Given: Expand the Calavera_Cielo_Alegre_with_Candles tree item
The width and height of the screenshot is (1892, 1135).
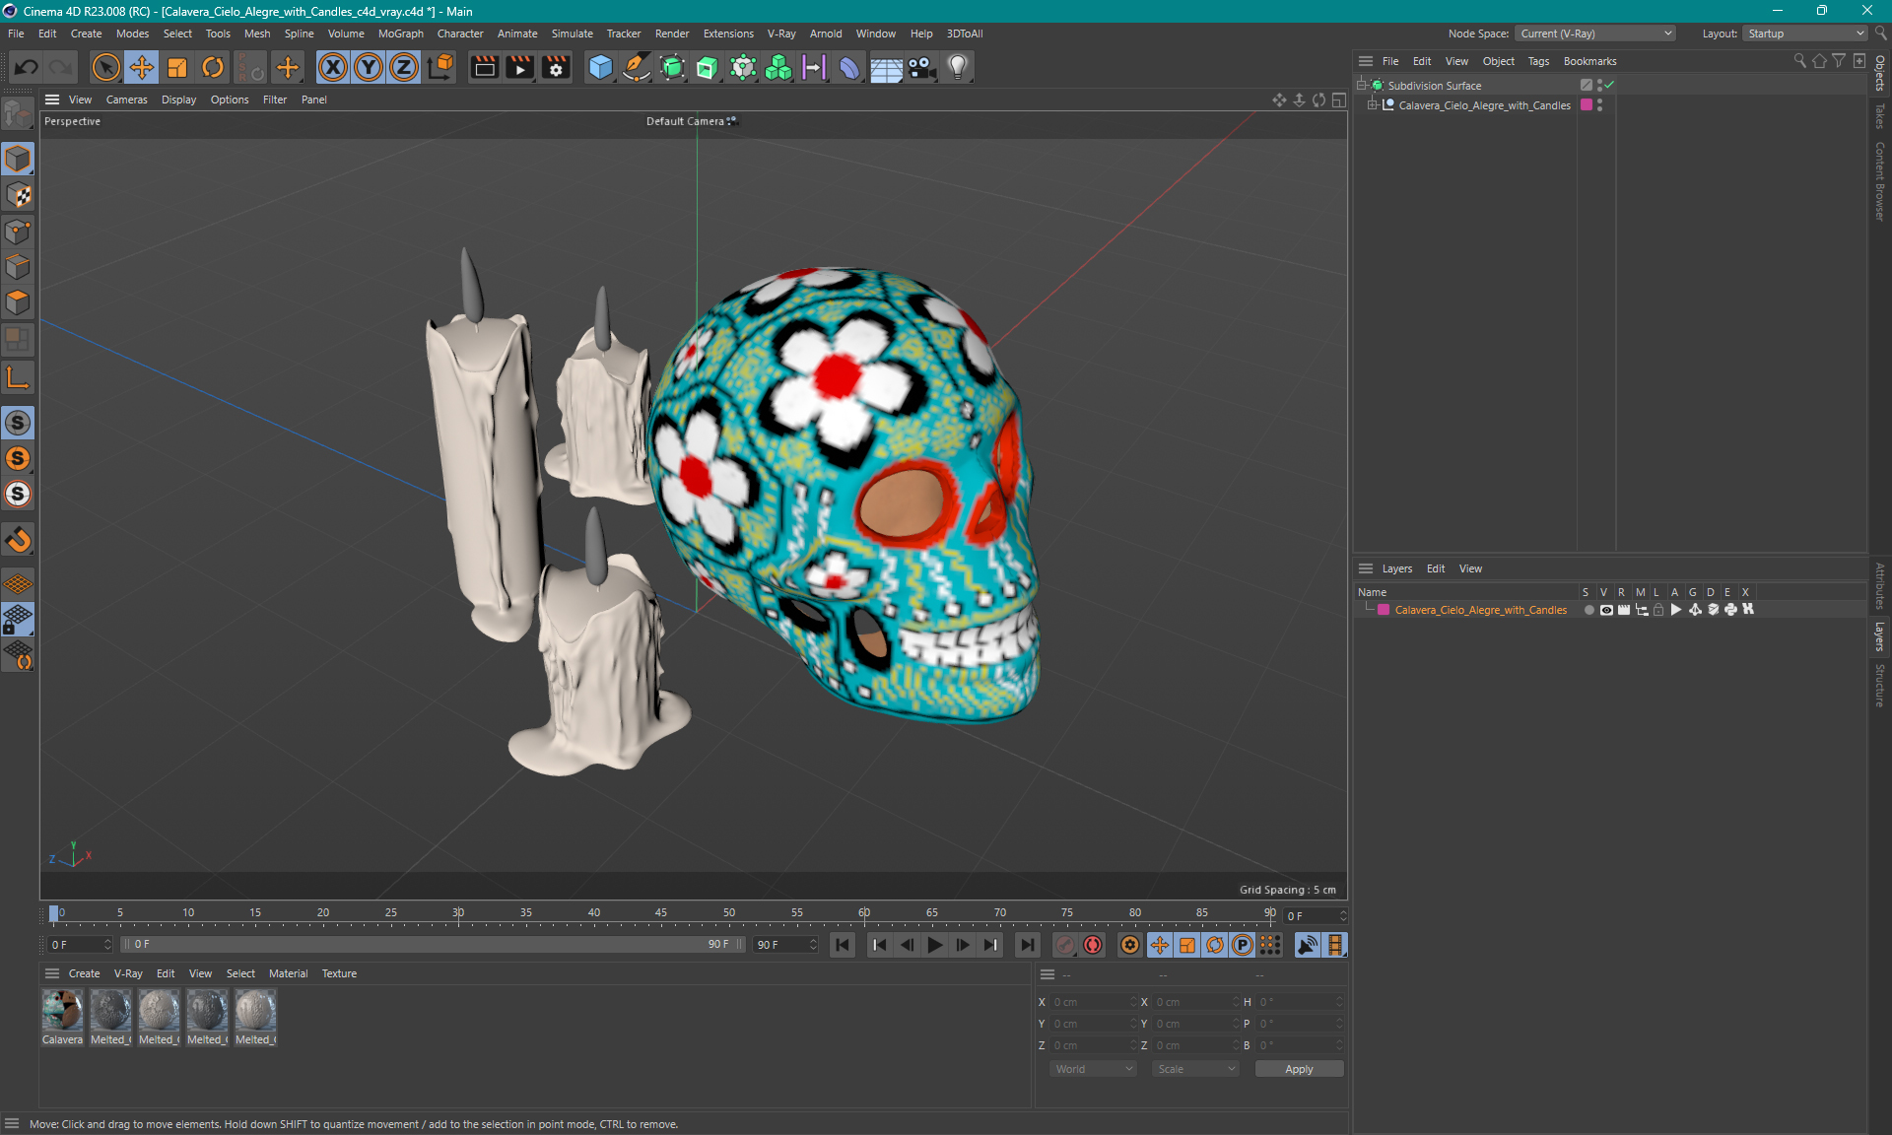Looking at the screenshot, I should pos(1380,104).
